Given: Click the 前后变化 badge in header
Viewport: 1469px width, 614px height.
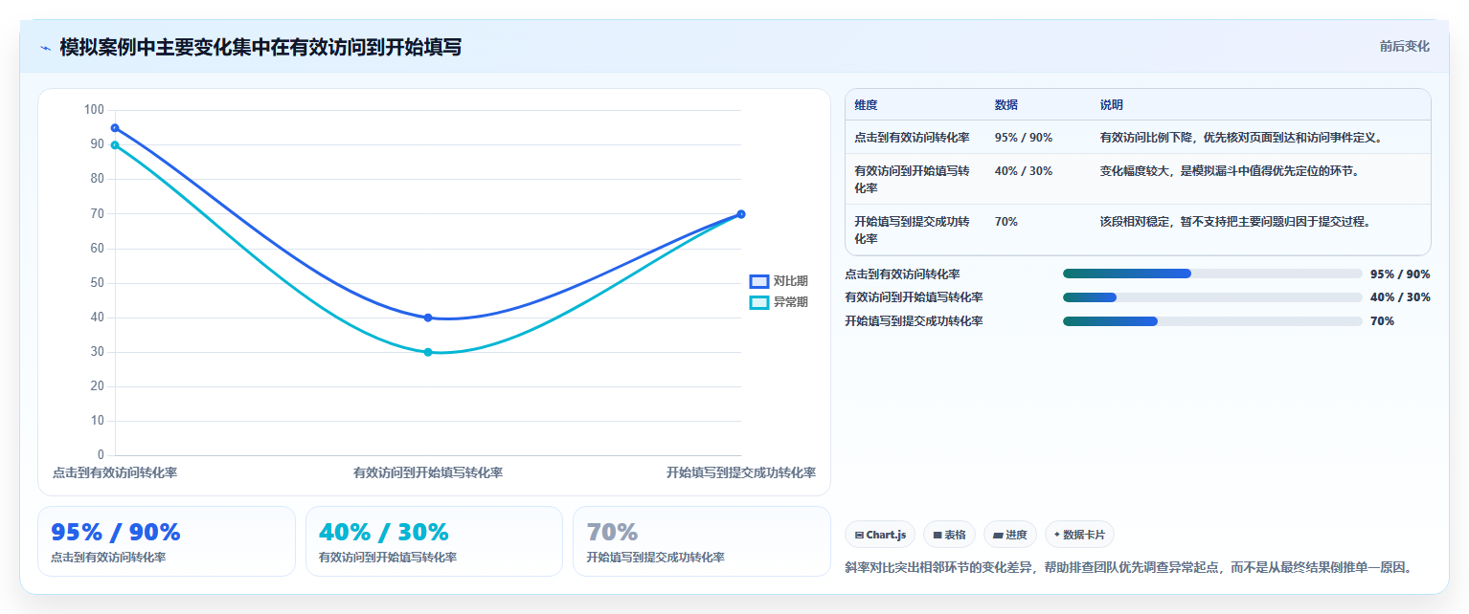Looking at the screenshot, I should (x=1404, y=47).
